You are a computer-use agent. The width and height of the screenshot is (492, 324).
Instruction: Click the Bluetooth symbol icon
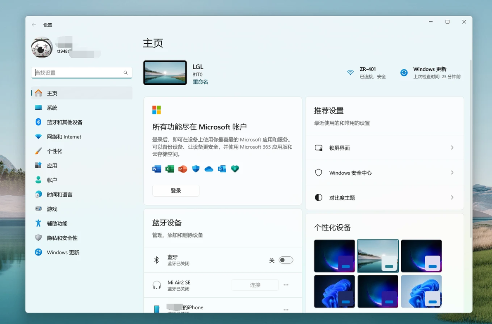click(156, 260)
